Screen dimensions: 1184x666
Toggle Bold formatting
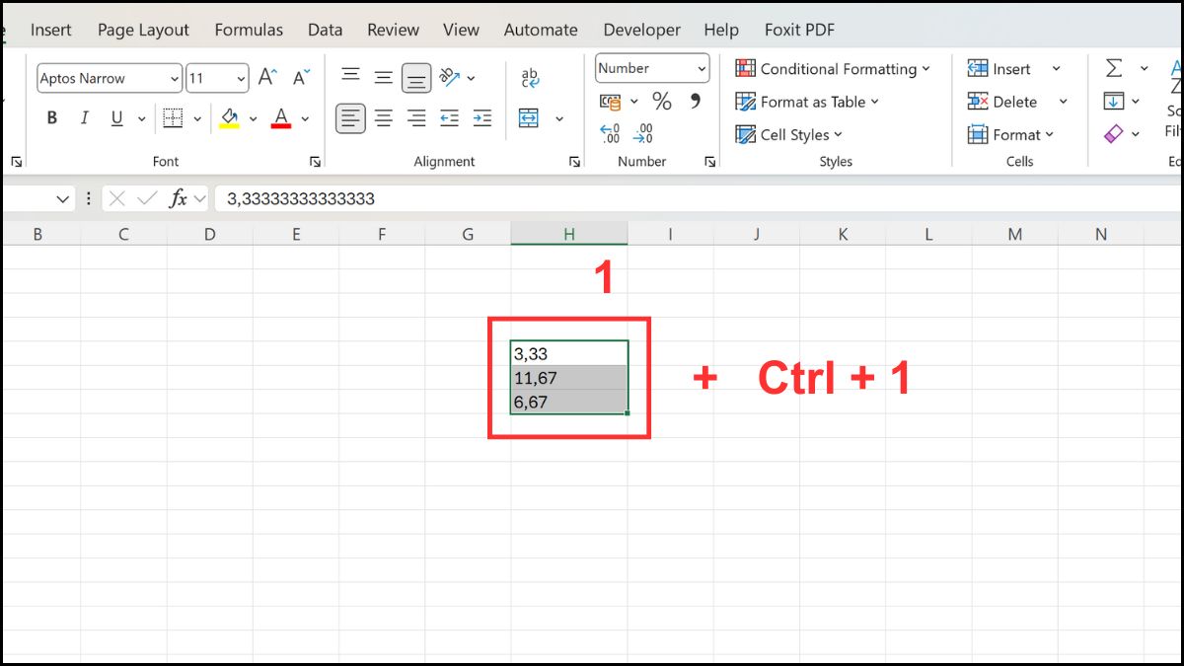[52, 118]
